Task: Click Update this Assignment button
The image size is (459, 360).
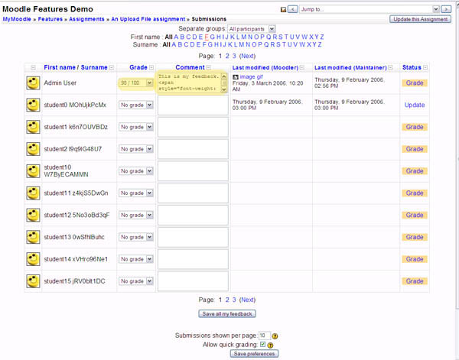Action: pyautogui.click(x=422, y=18)
